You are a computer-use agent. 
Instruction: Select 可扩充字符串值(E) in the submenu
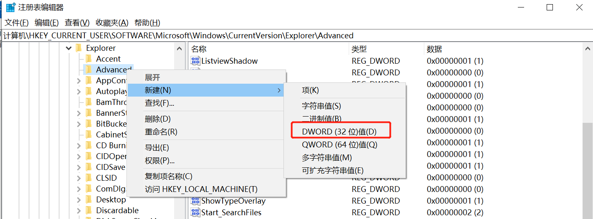pyautogui.click(x=345, y=171)
